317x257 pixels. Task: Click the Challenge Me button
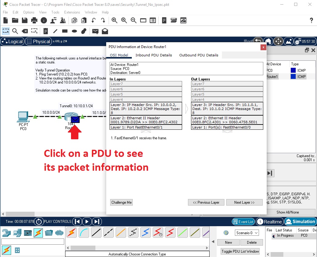pos(122,202)
